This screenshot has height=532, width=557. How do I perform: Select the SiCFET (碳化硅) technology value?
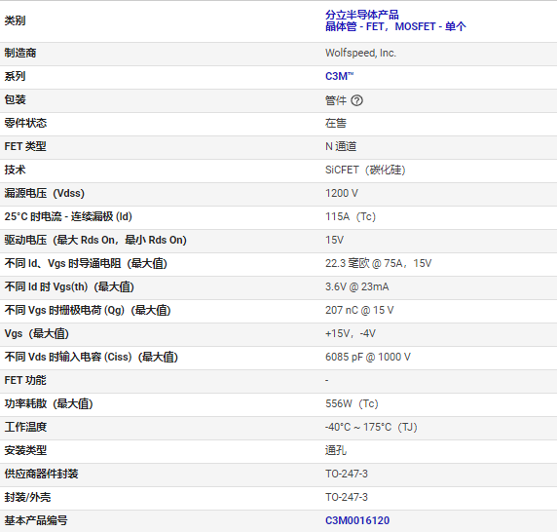point(365,170)
